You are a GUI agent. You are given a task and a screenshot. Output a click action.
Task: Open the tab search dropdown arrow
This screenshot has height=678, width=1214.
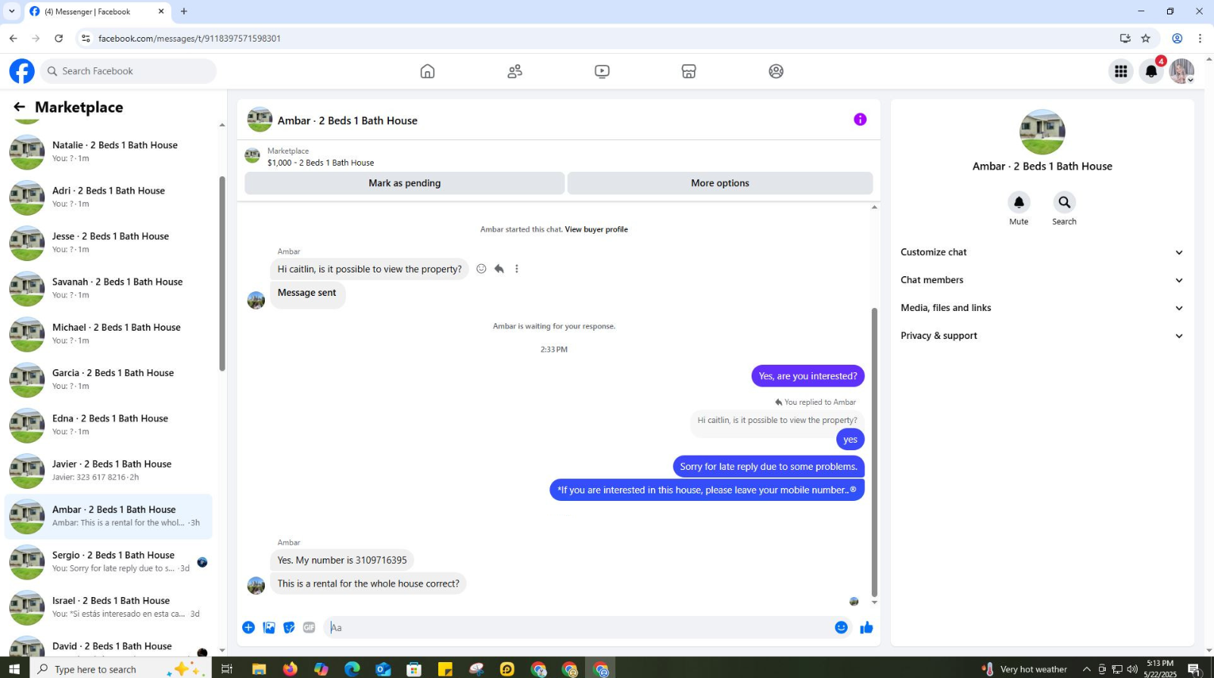11,11
